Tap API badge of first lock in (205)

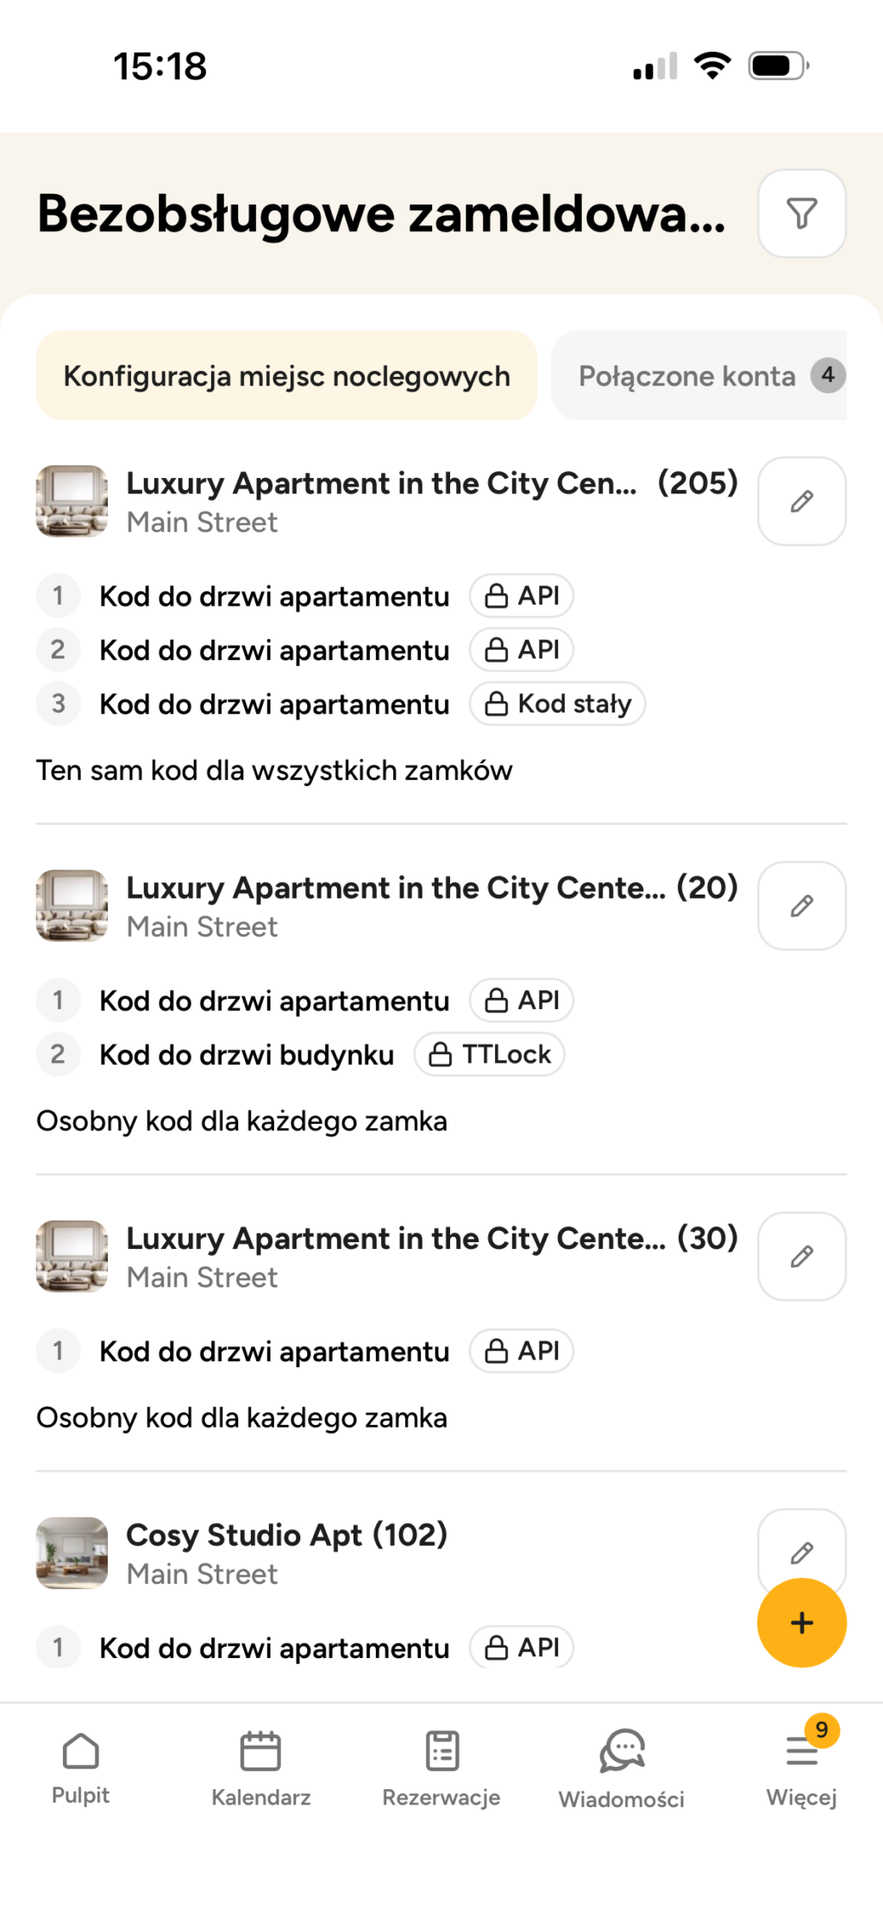(x=522, y=595)
